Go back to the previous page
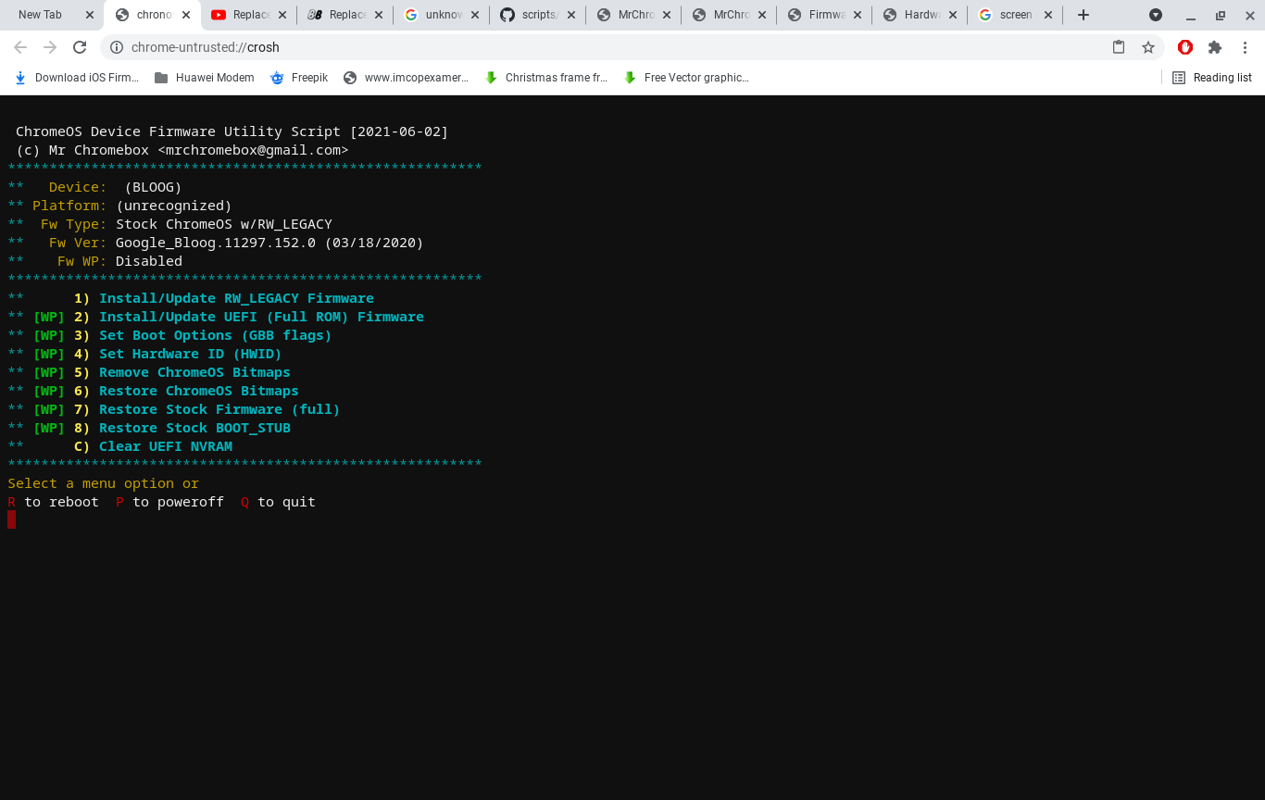 pyautogui.click(x=20, y=47)
